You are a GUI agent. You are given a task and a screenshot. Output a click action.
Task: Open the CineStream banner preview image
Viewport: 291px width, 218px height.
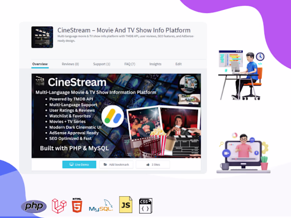click(116, 116)
